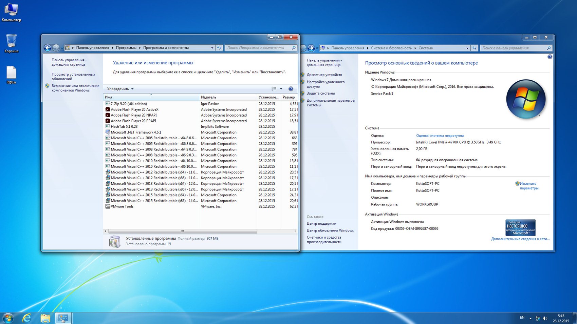Open the recent pages dropdown in the Programs window
Image resolution: width=577 pixels, height=324 pixels.
point(62,48)
